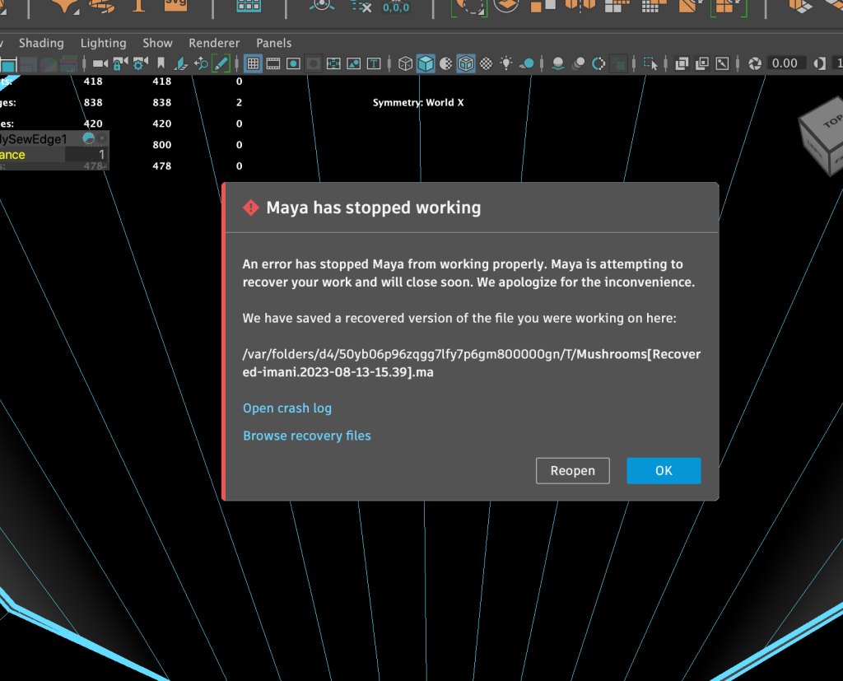The image size is (843, 681).
Task: Click the TOP view cube
Action: [x=825, y=136]
